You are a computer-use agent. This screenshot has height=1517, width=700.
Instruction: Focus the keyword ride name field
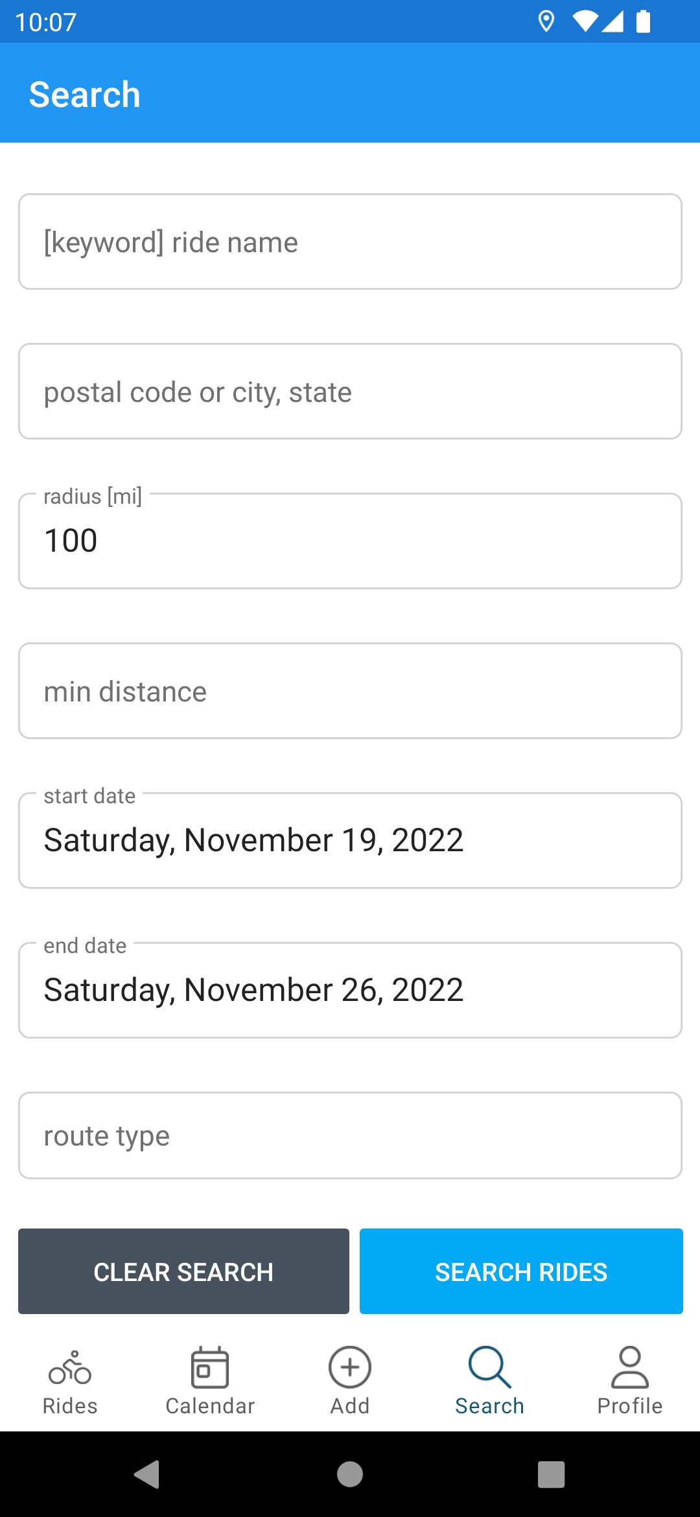pyautogui.click(x=350, y=242)
